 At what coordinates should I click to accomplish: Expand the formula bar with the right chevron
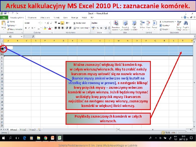[x=195, y=36]
